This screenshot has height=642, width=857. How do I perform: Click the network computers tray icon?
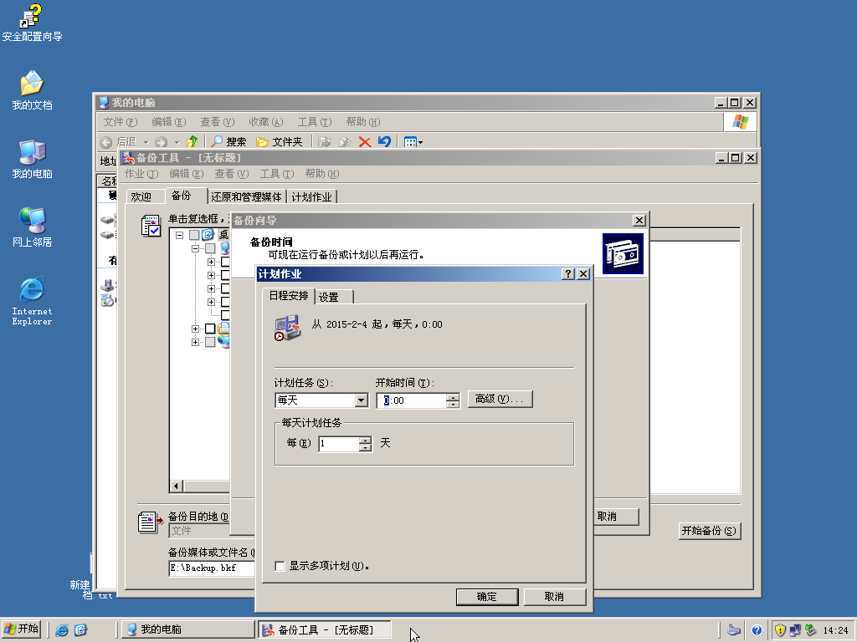click(x=795, y=630)
